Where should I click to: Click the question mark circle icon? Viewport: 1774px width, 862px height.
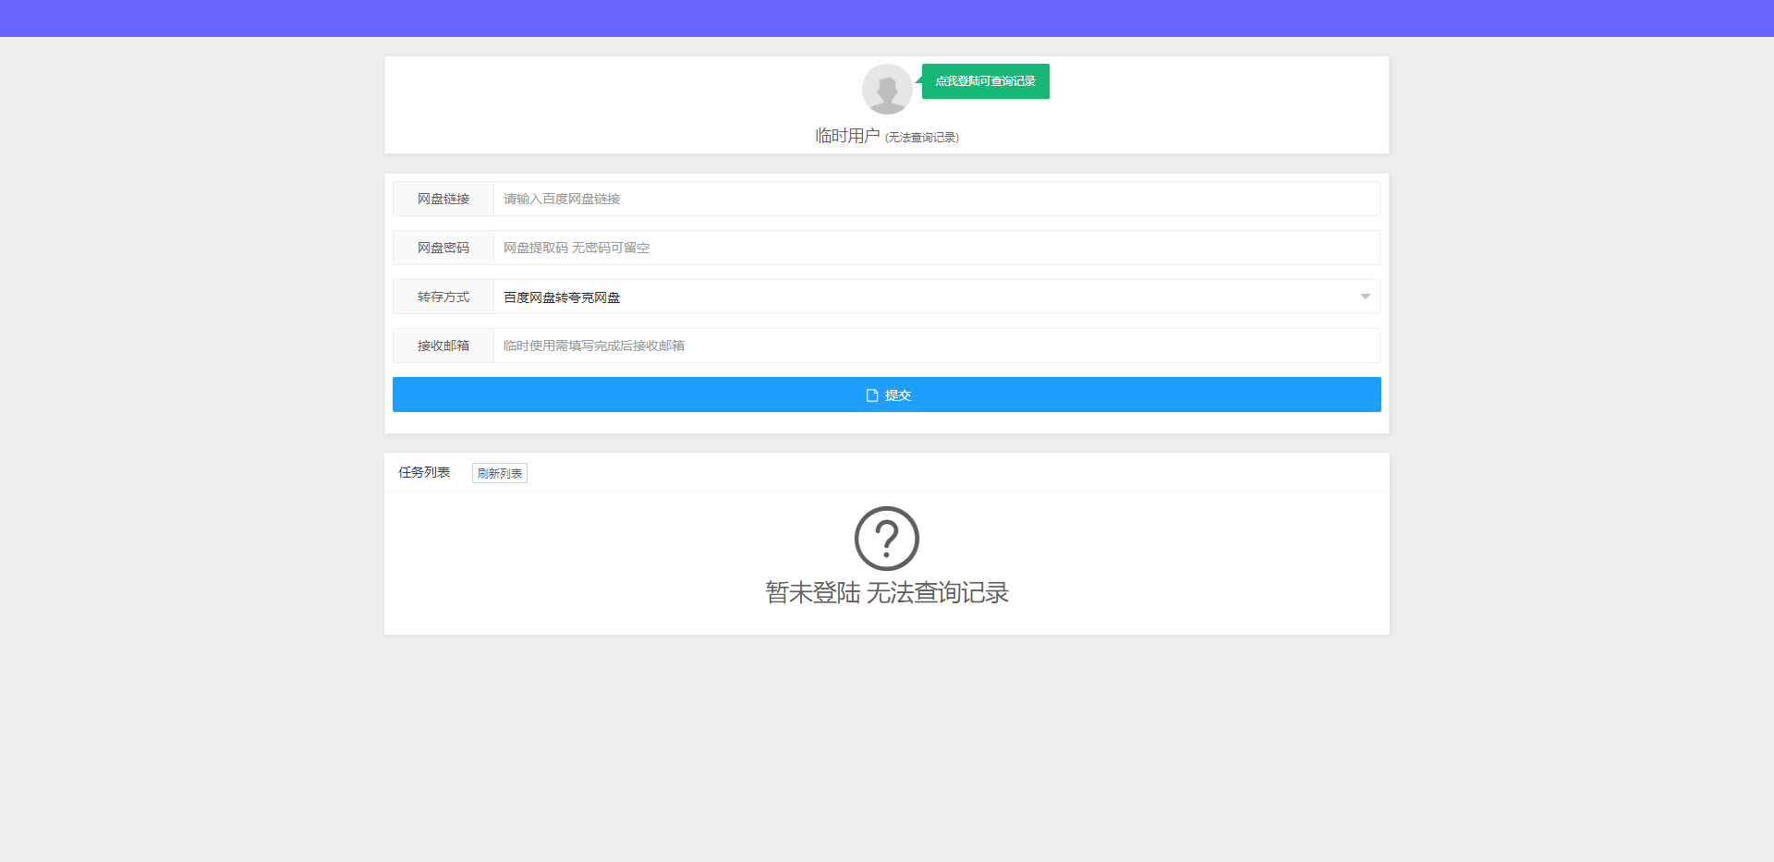[887, 539]
